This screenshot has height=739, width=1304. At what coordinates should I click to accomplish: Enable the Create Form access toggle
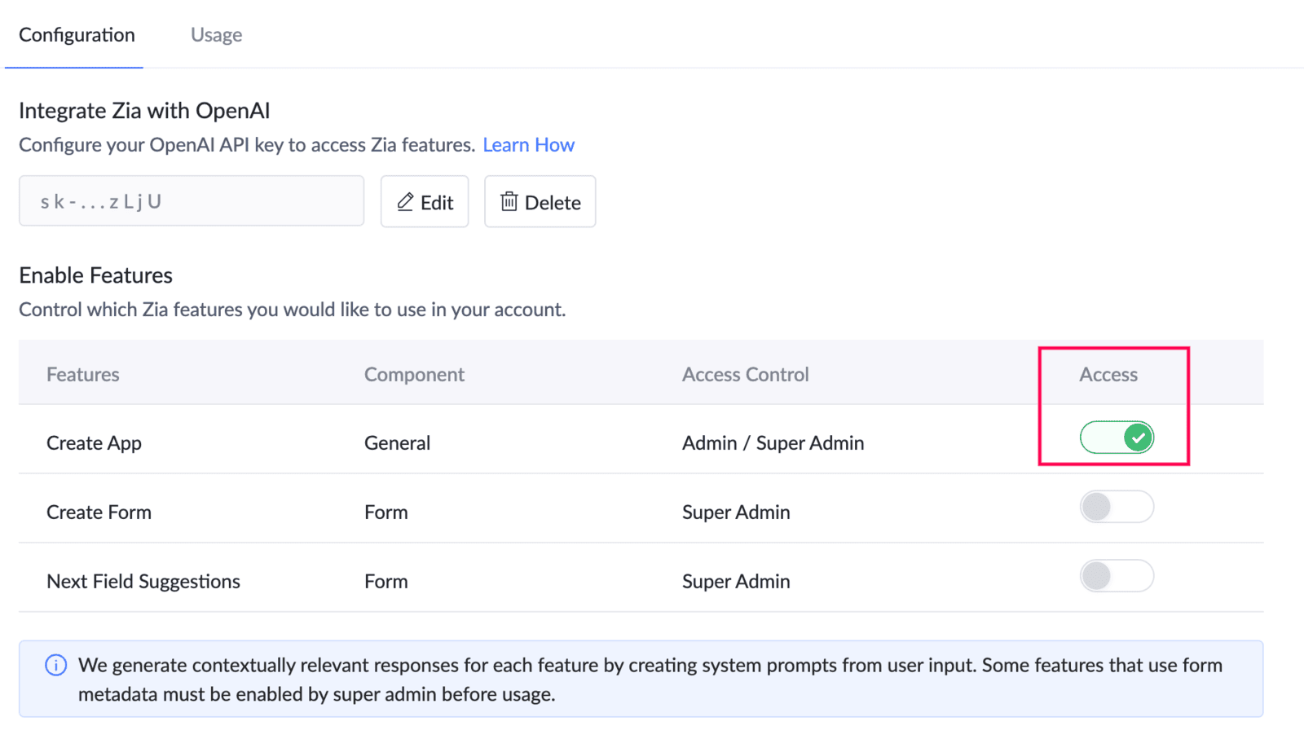coord(1117,507)
